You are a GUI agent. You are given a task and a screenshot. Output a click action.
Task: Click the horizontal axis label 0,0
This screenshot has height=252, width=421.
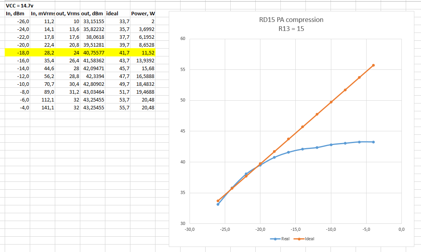pos(401,230)
